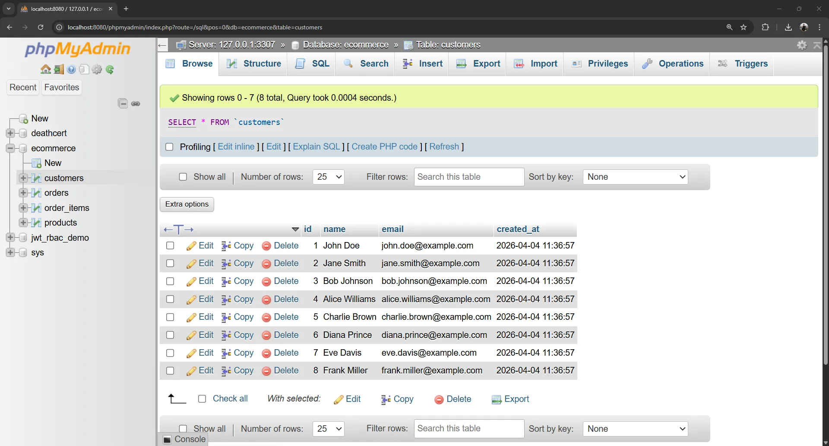Check the Show all rows checkbox
The image size is (829, 446).
pos(183,177)
